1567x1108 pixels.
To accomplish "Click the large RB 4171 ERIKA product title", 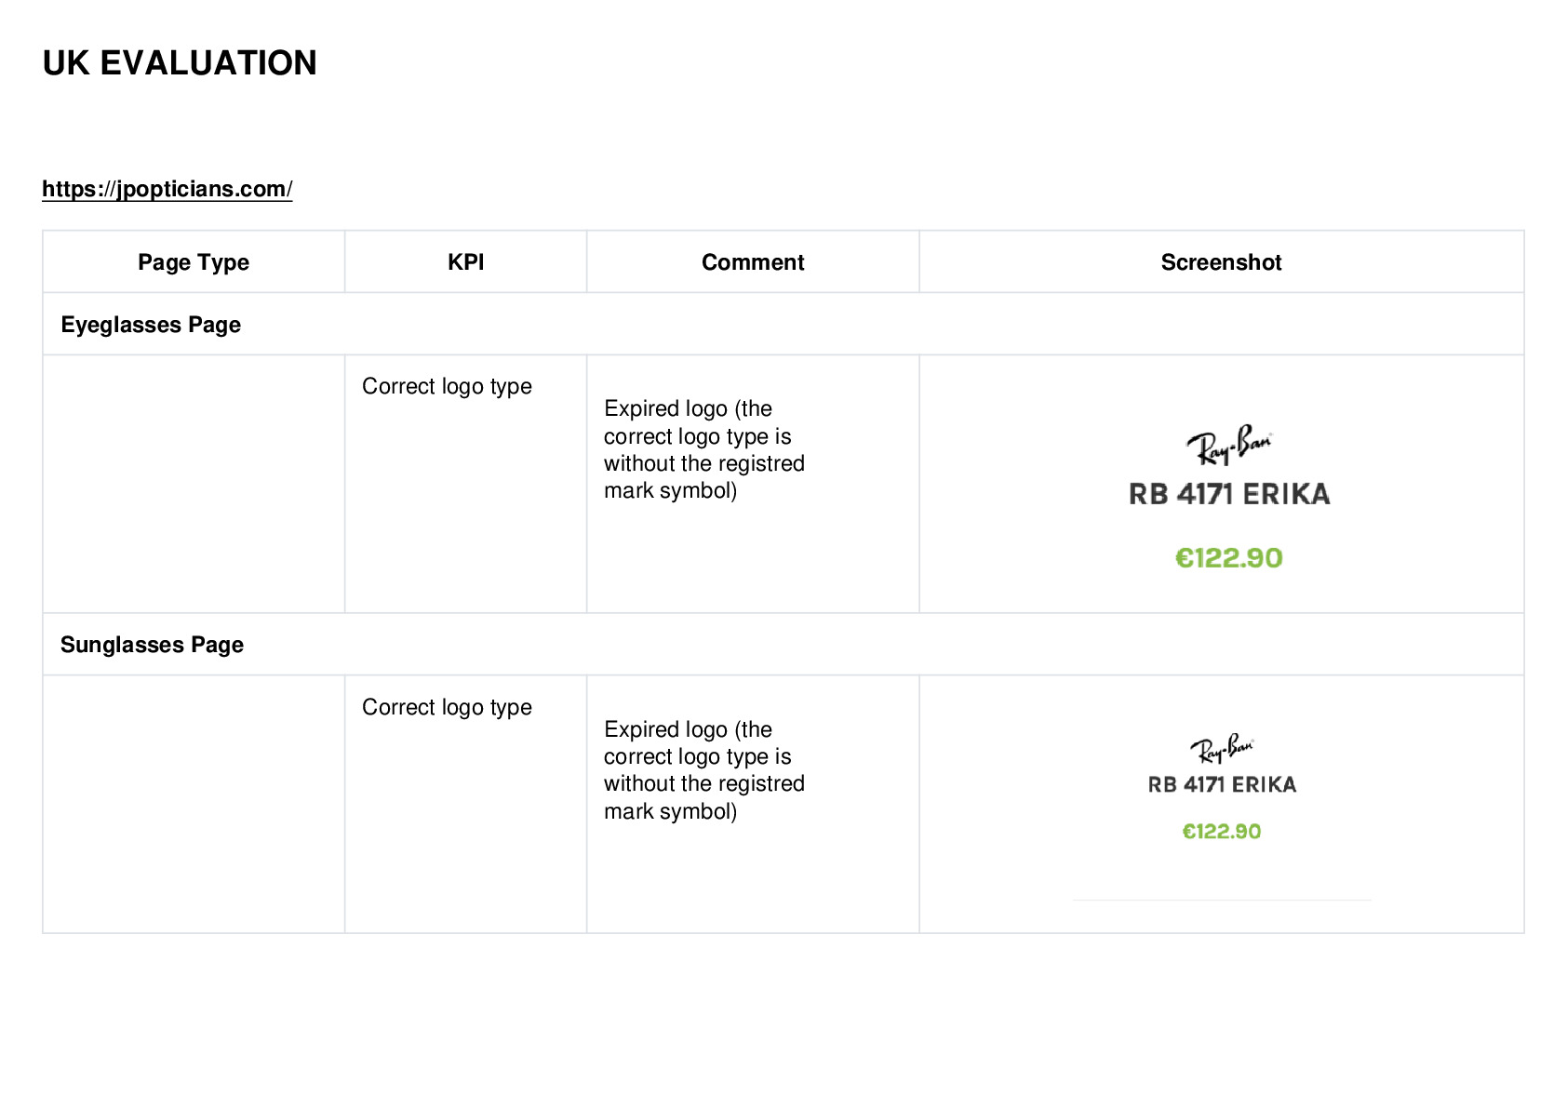I will [1229, 494].
